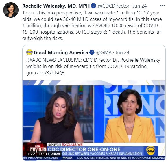168x163 pixels.
Task: Click the 132.1K views counter
Action: pyautogui.click(x=49, y=154)
